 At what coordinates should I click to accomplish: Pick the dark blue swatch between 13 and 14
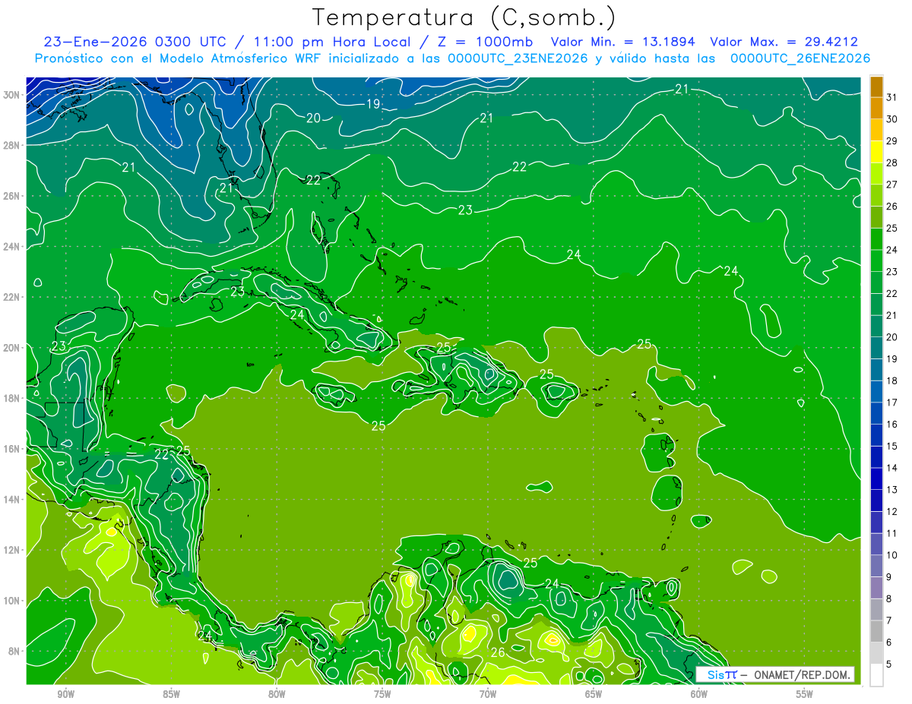coord(876,478)
